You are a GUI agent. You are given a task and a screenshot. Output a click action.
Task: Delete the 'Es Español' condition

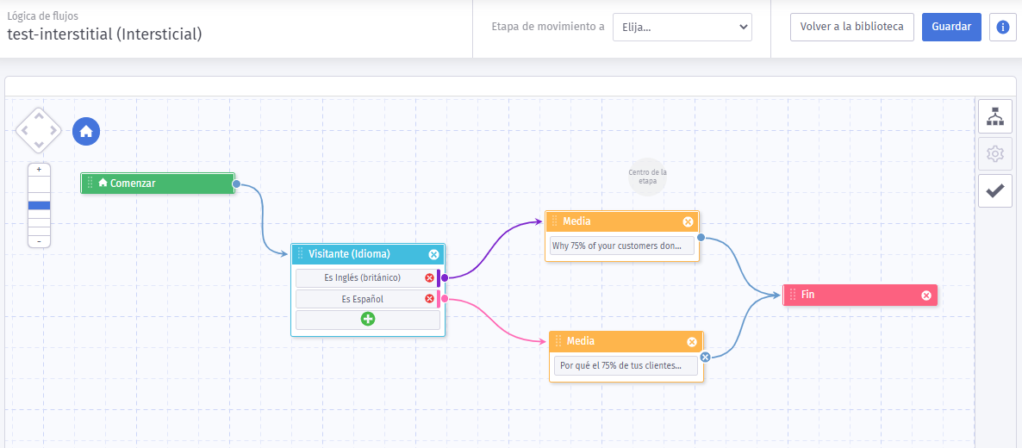click(x=429, y=299)
